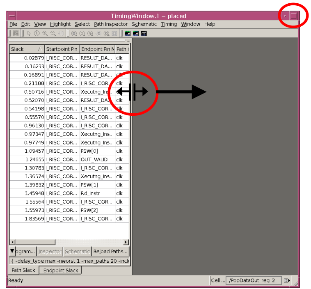Select the row with slack 1.30783

(69, 168)
